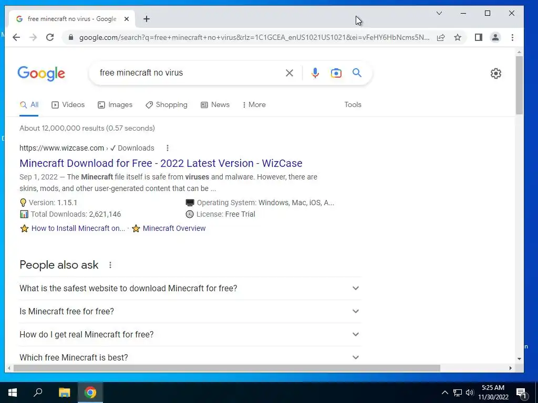
Task: Close the 'free minecraft no virus' tab
Action: coord(127,19)
